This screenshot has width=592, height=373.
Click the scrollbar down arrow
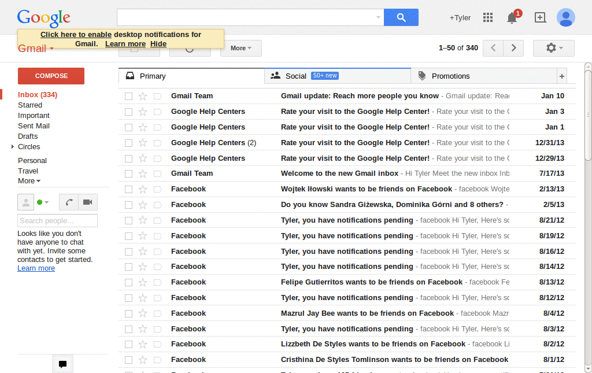(x=588, y=369)
